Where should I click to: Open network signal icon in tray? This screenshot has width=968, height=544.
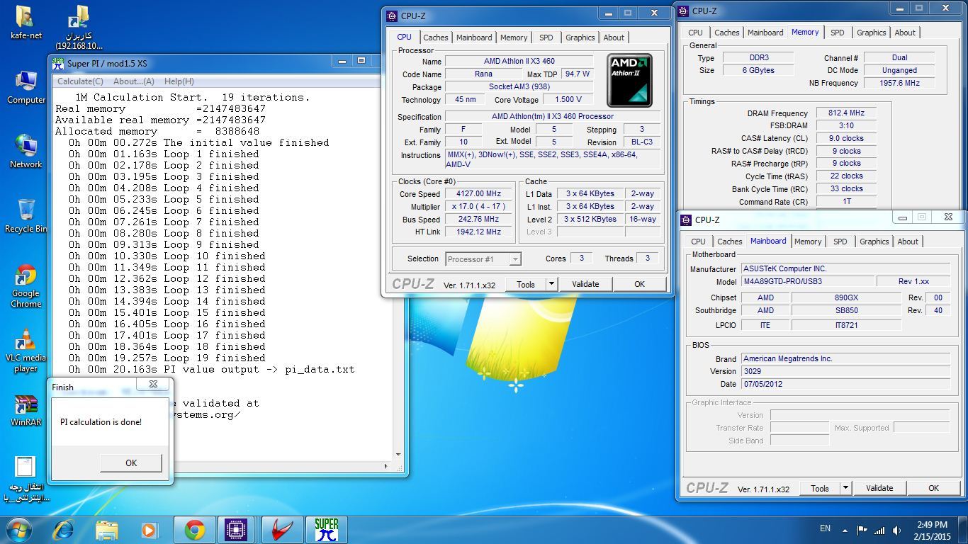[x=879, y=530]
